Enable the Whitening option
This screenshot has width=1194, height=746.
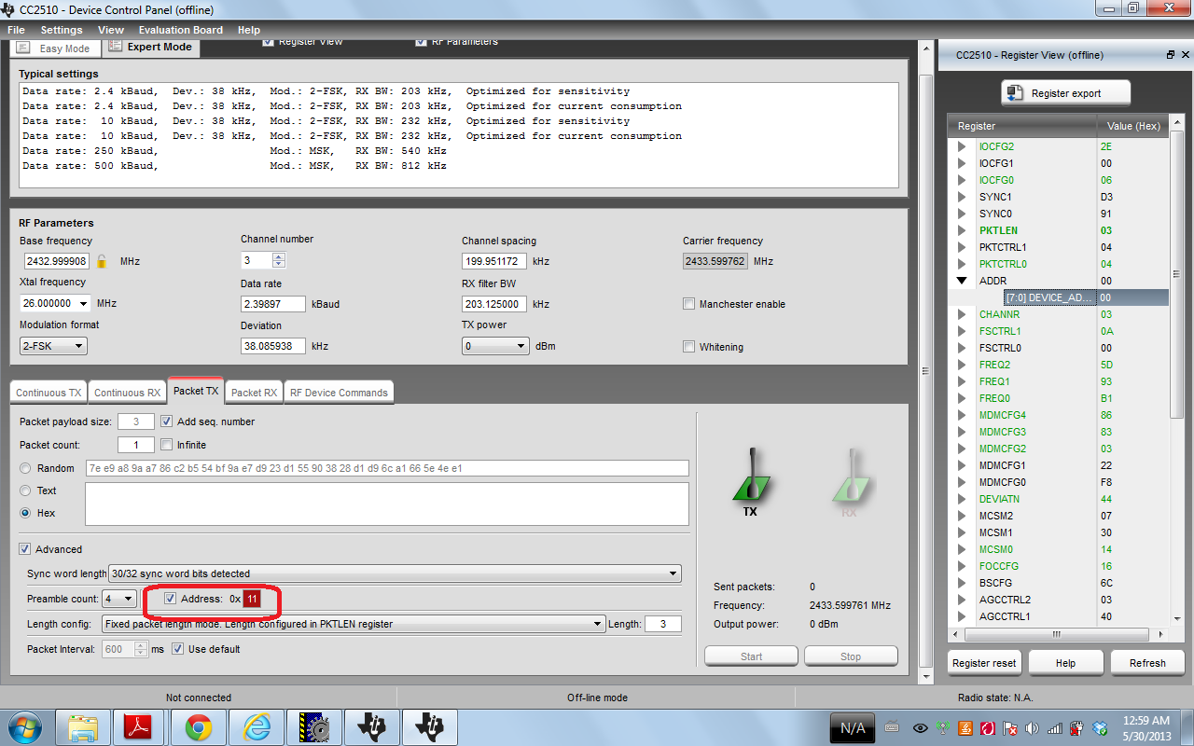pos(688,345)
